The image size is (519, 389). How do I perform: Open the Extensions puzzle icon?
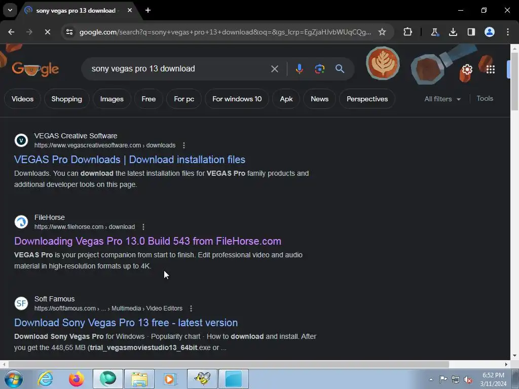point(408,32)
